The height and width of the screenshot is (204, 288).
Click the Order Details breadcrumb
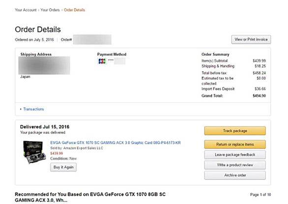[74, 10]
